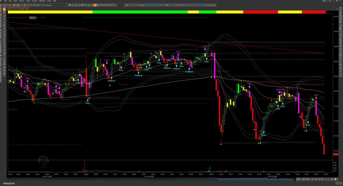Click the Undo arrow icon
Viewport: 343px width, 186px height.
(x=31, y=5)
